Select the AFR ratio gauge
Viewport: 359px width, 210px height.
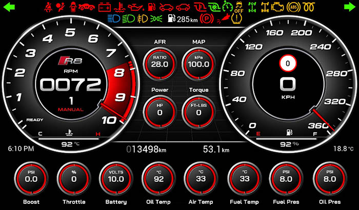159,64
